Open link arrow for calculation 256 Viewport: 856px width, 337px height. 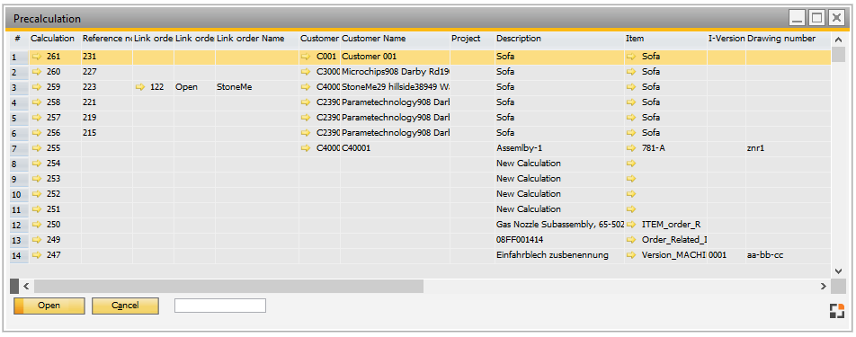pyautogui.click(x=37, y=132)
